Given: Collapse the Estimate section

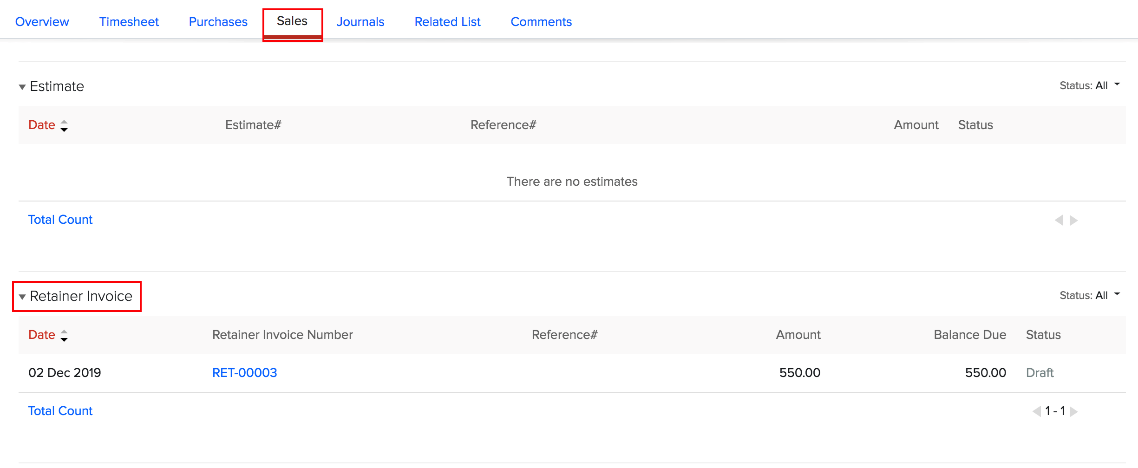Looking at the screenshot, I should point(22,87).
